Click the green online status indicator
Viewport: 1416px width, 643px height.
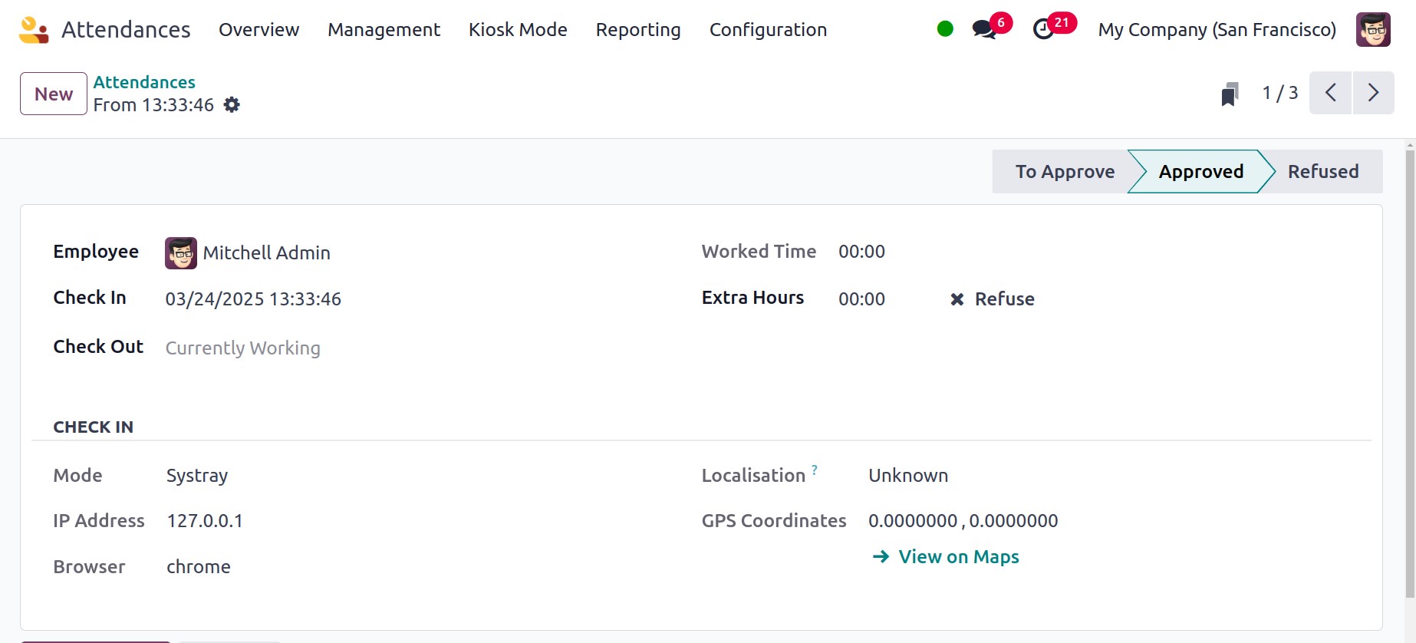point(945,29)
